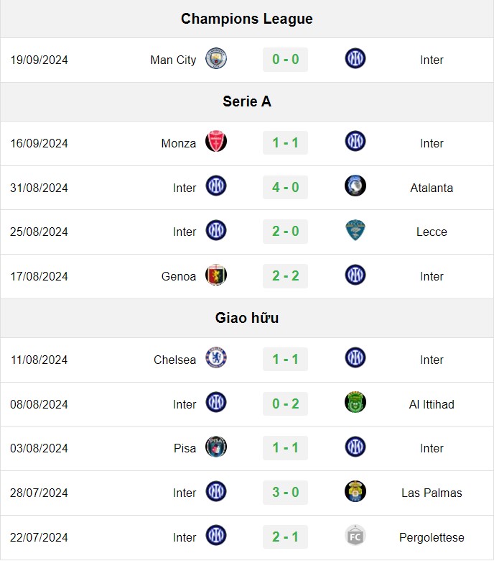
Task: Click the date 16/09/2024
Action: (x=39, y=143)
